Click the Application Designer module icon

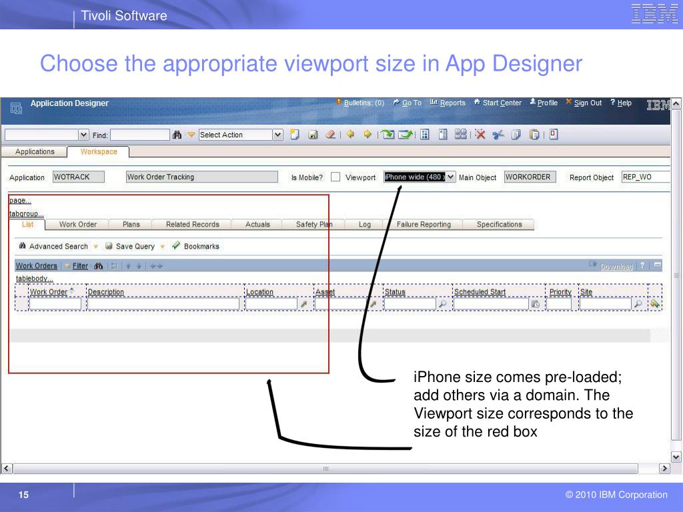point(16,108)
